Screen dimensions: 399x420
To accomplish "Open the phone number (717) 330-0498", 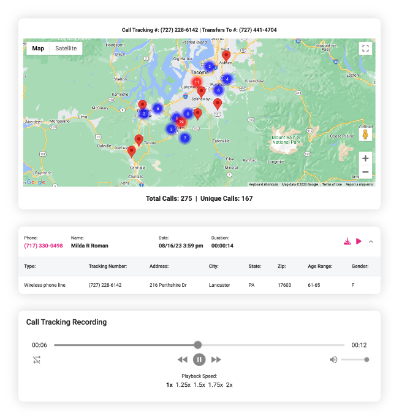I will 44,246.
